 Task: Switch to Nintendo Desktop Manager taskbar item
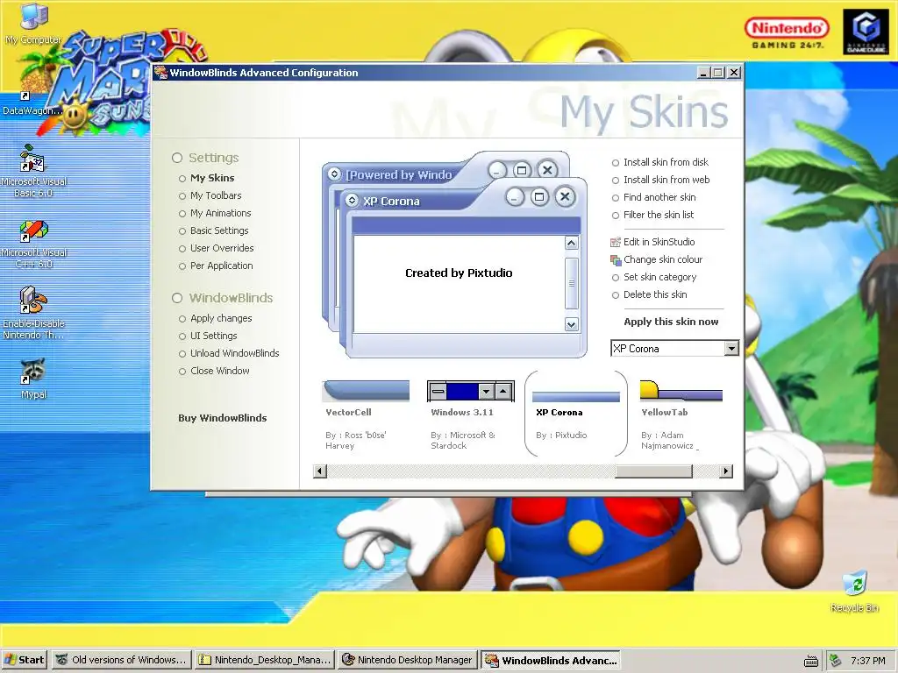pos(408,660)
